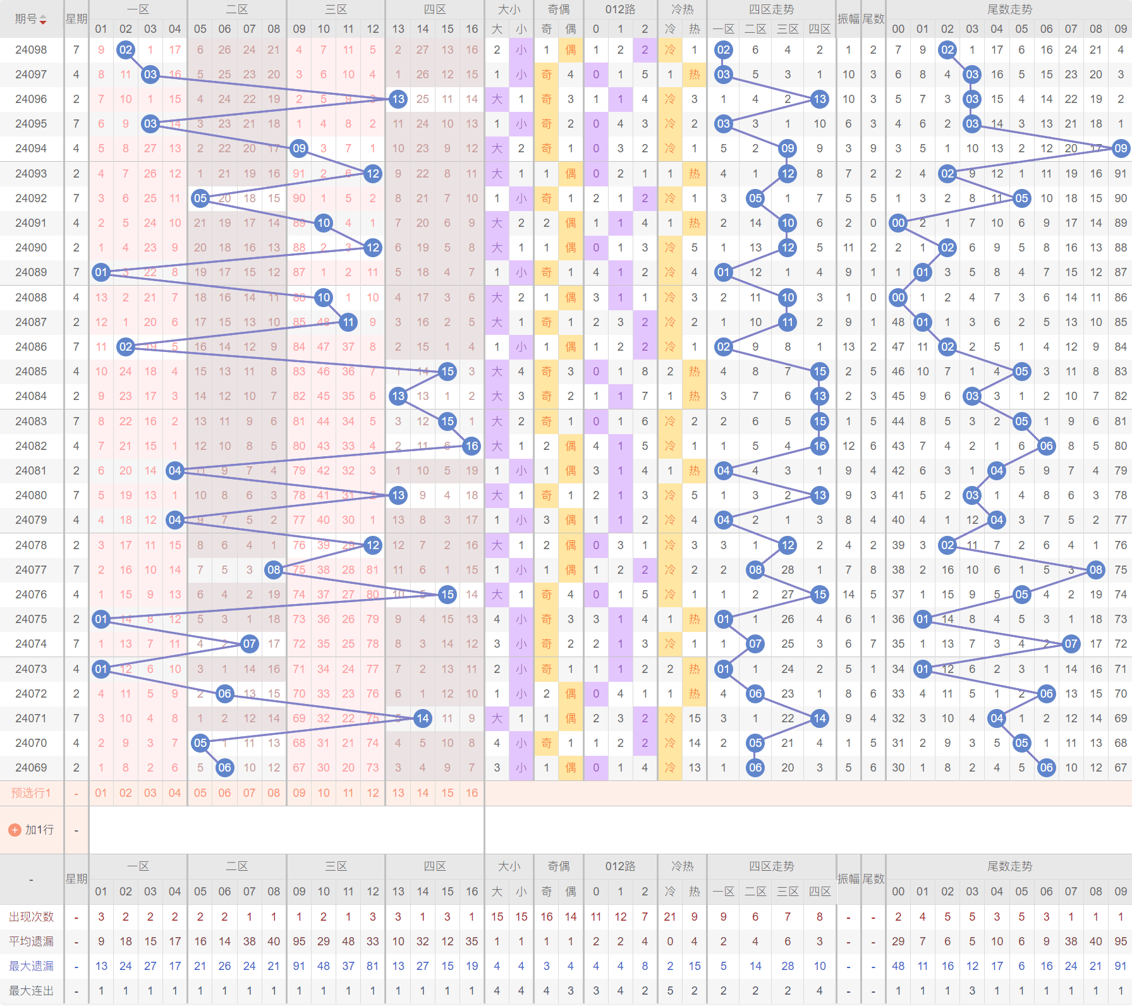Click the 预选行1 row label

(x=31, y=792)
